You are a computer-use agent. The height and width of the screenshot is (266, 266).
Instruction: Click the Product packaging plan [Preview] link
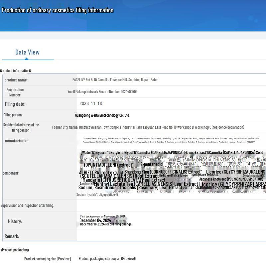click(47, 259)
